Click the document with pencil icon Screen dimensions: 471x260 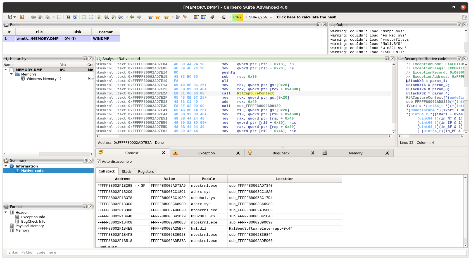(x=185, y=17)
